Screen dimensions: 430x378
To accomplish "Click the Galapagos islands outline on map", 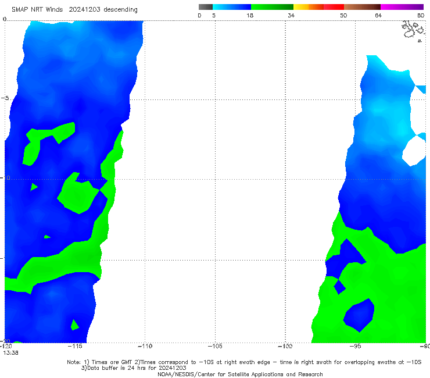I will coord(413,30).
